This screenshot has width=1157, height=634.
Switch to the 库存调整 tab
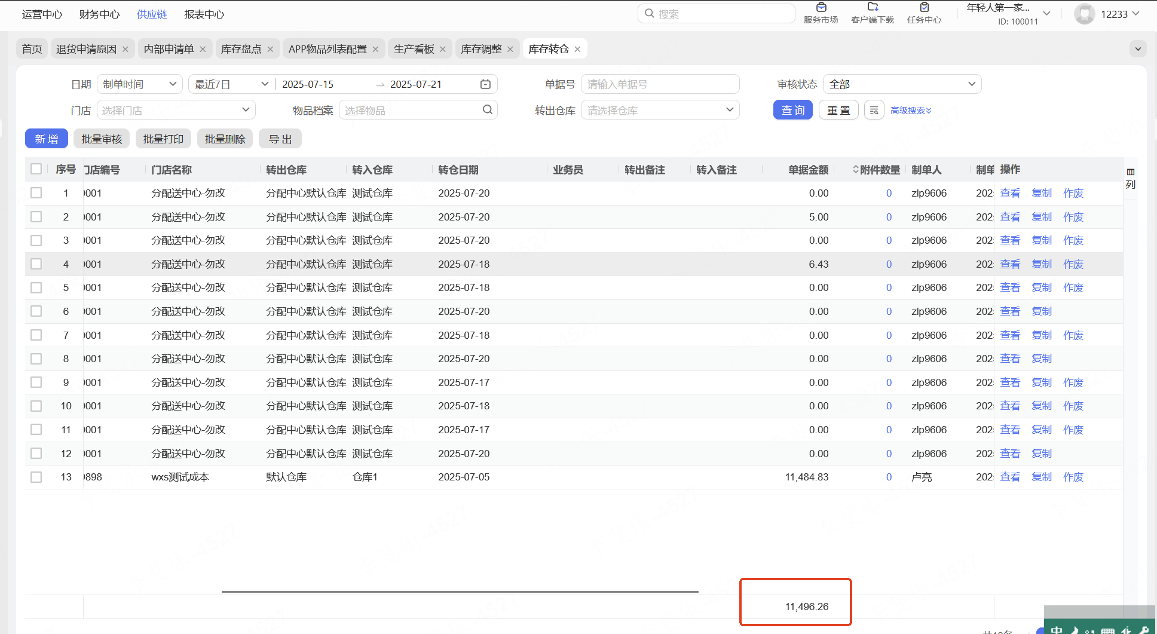(x=481, y=49)
